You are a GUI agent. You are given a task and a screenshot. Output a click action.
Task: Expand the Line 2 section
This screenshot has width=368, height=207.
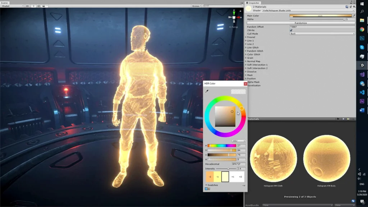pos(250,44)
